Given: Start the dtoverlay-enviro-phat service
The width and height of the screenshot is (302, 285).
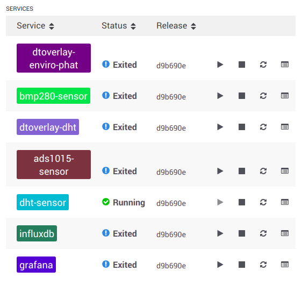Looking at the screenshot, I should point(220,65).
